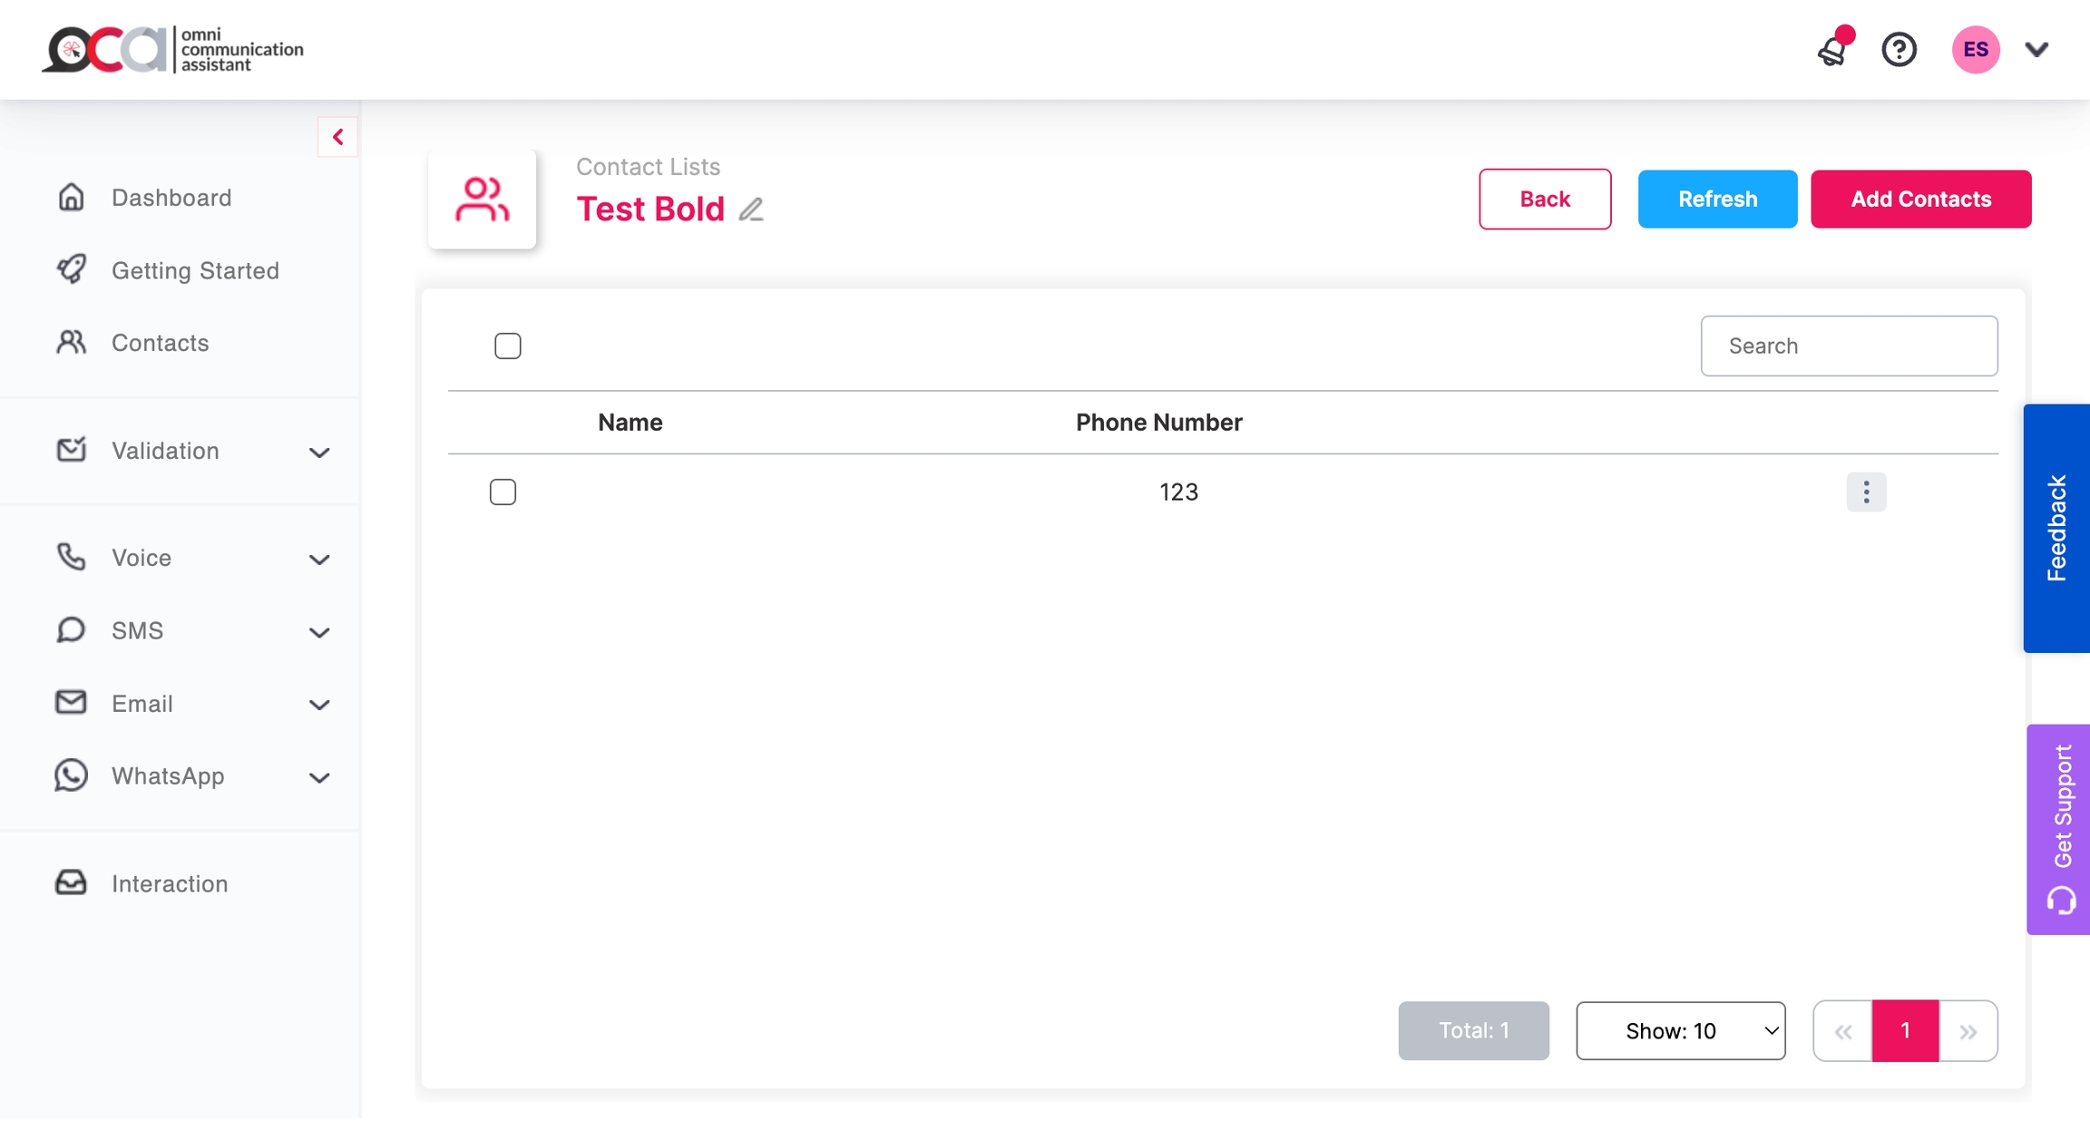Open the Feedback side tab
2090x1140 pixels.
2056,528
